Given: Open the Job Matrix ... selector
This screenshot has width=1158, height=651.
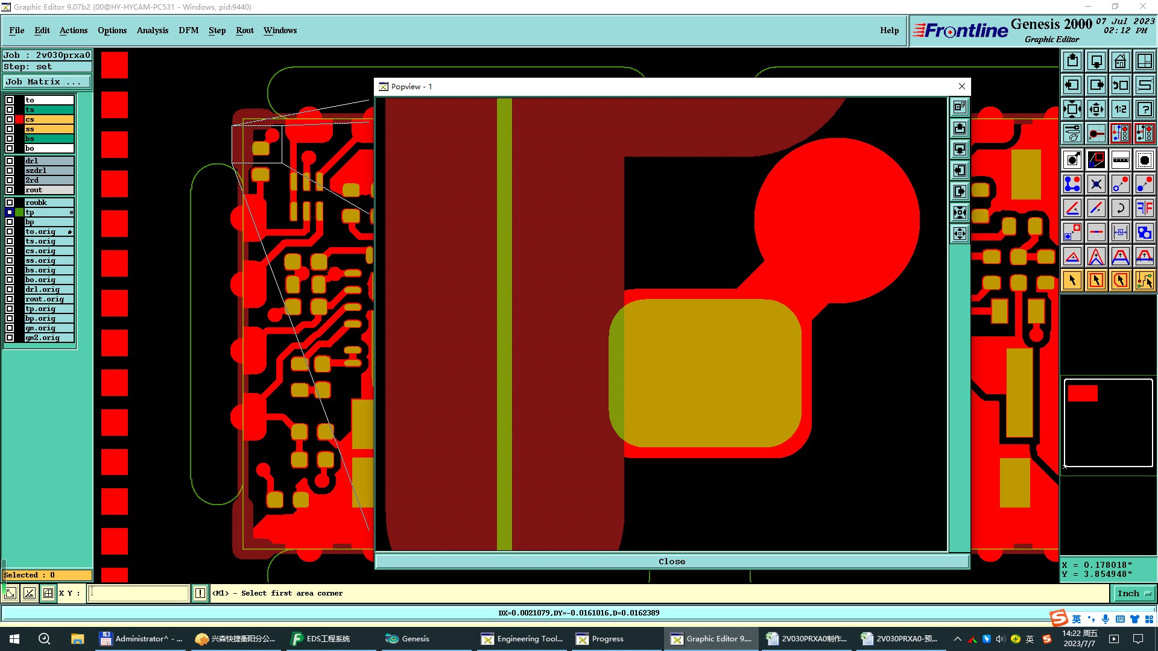Looking at the screenshot, I should (47, 82).
